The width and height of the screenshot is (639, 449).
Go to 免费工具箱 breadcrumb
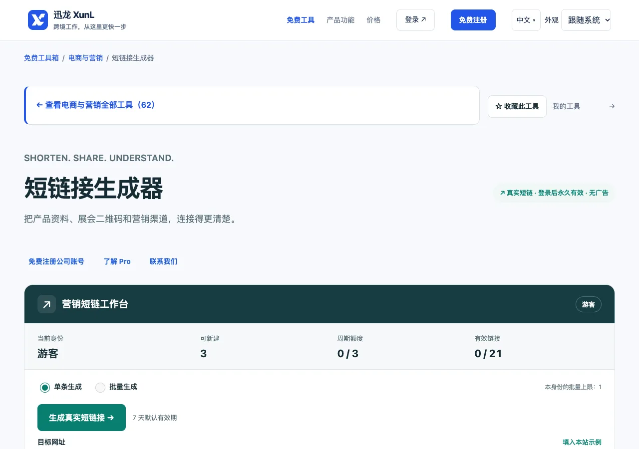tap(41, 58)
